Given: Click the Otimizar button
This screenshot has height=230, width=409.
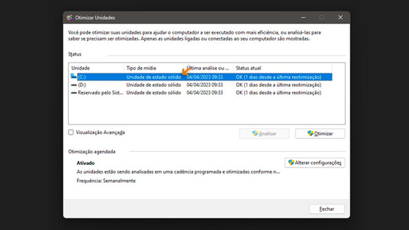Looking at the screenshot, I should (320, 134).
